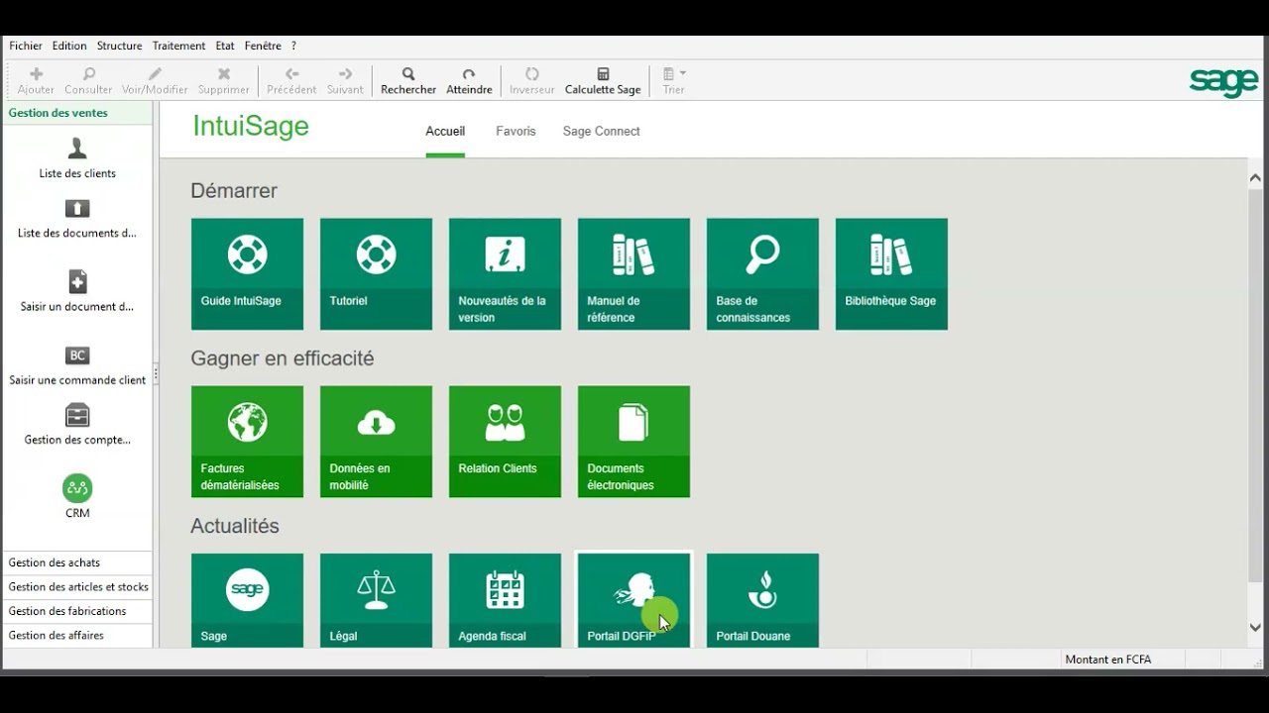Switch to the Accueil tab
Image resolution: width=1269 pixels, height=713 pixels.
click(445, 131)
